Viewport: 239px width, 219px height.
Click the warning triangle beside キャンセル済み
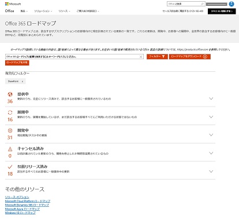point(10,149)
